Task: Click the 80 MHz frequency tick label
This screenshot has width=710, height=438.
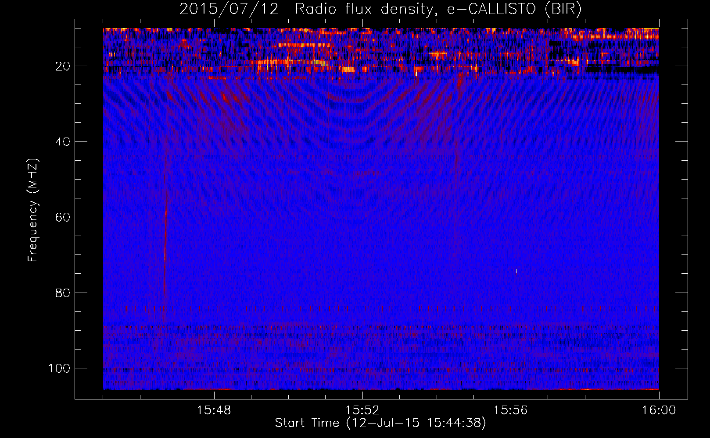Action: coord(63,293)
